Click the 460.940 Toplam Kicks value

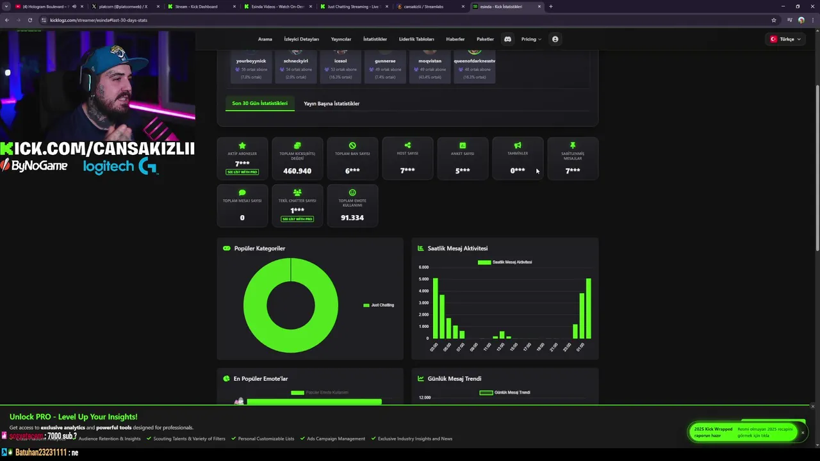click(x=297, y=171)
